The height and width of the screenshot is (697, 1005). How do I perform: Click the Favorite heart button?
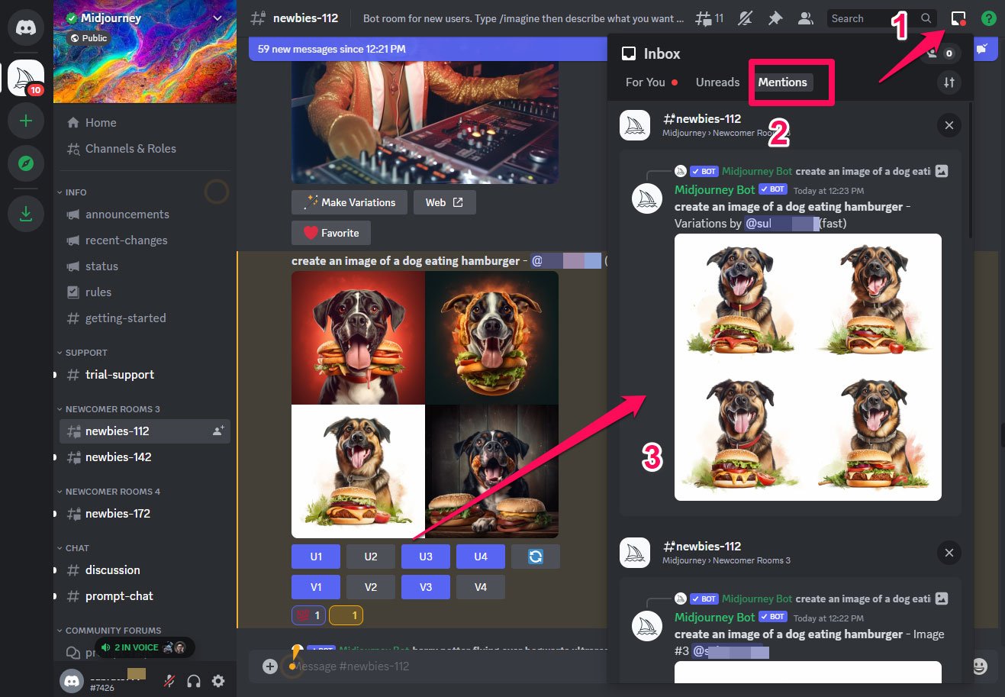(x=330, y=233)
